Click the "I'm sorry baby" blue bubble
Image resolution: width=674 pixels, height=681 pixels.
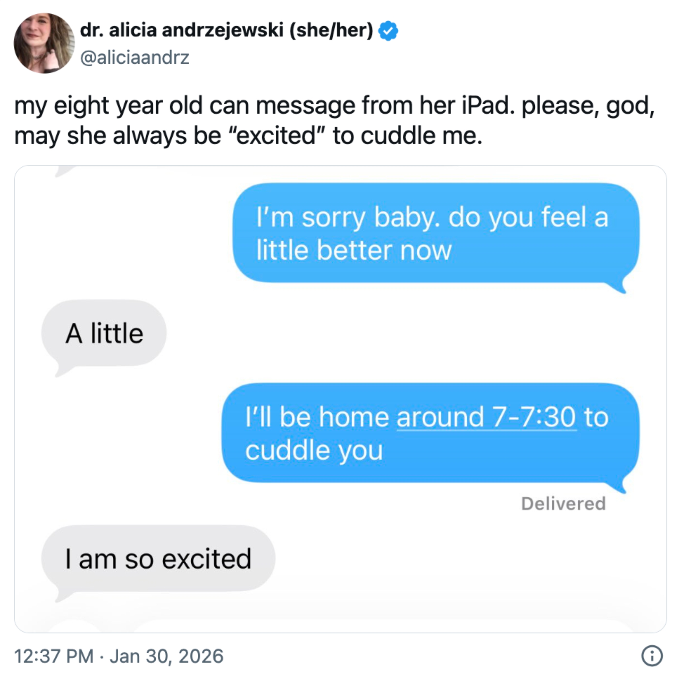click(435, 233)
